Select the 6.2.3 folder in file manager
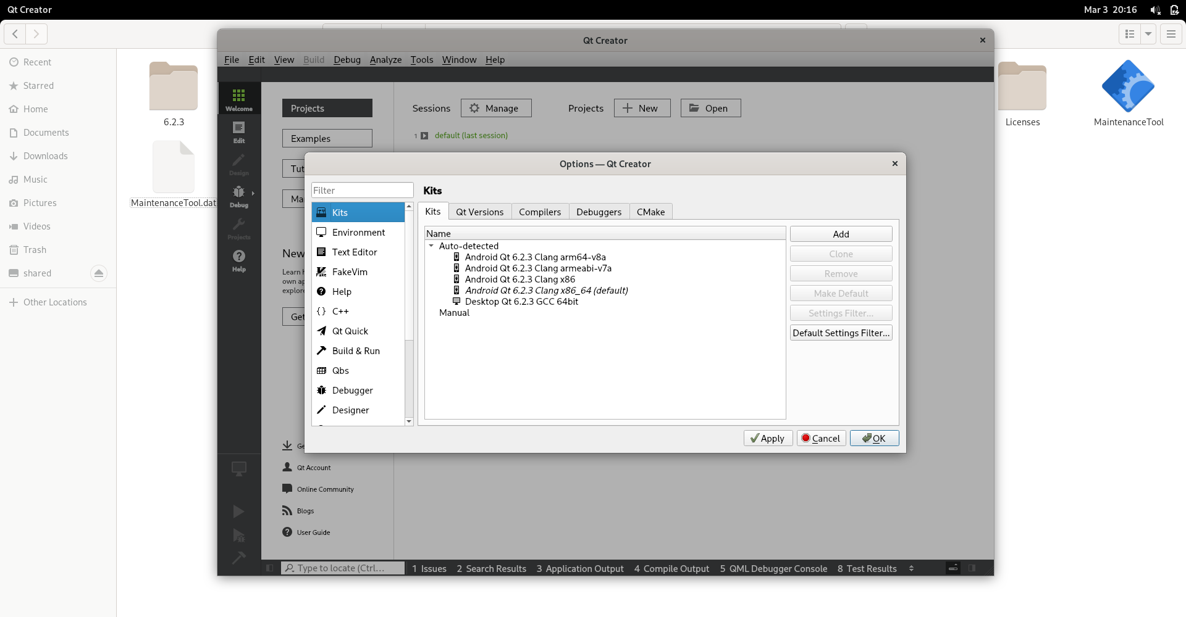The image size is (1186, 617). pos(174,86)
